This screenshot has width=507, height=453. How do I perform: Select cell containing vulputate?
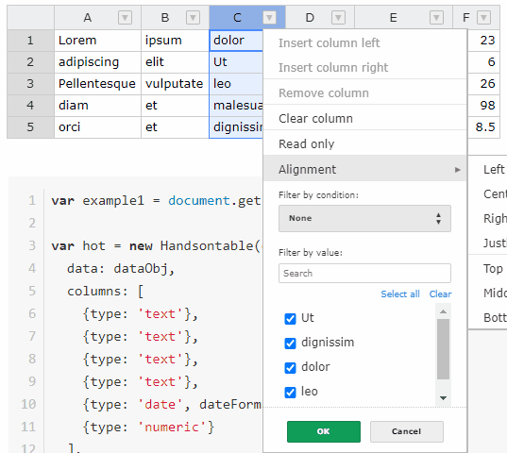point(175,84)
